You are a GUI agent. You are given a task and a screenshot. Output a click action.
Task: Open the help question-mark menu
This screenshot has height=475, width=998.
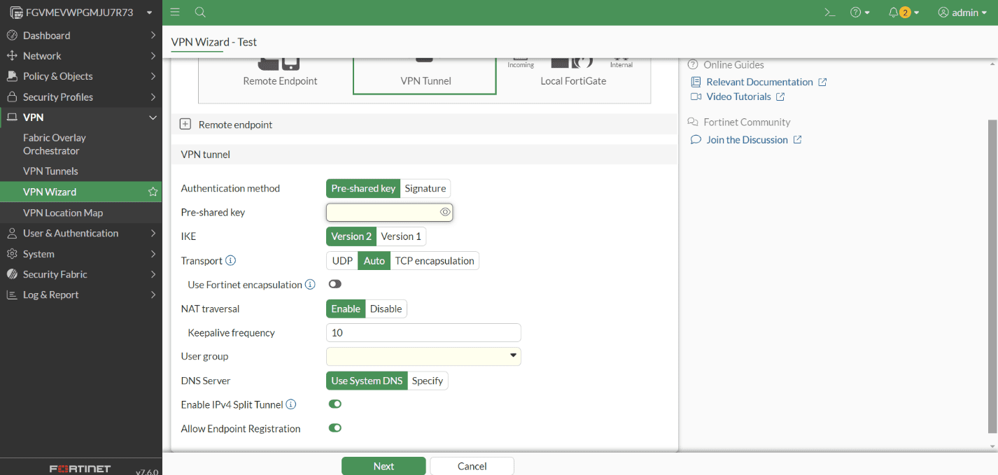860,13
